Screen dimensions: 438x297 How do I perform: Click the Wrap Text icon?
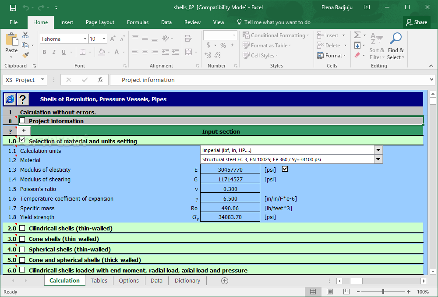click(x=188, y=39)
